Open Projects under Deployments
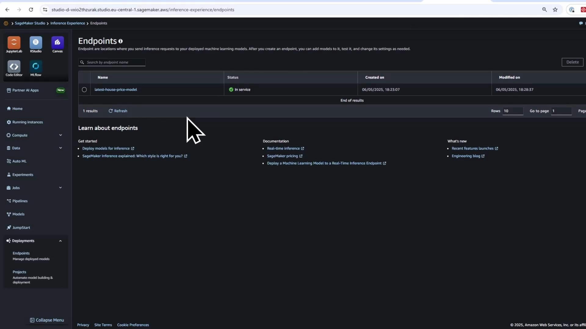The height and width of the screenshot is (329, 586). click(19, 272)
